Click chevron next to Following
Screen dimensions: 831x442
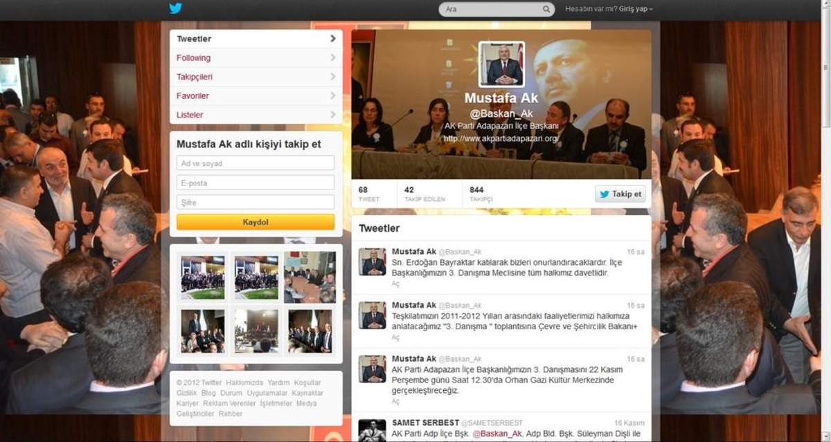click(x=333, y=58)
